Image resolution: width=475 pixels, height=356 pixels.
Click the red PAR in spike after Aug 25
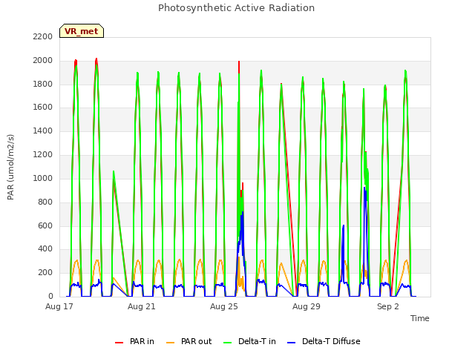point(239,67)
